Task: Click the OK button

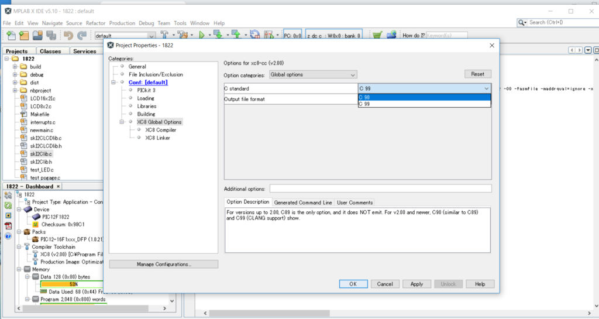Action: pos(353,284)
